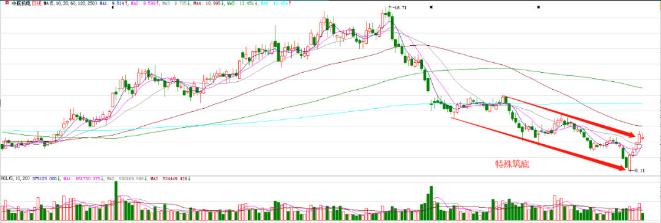Image resolution: width=661 pixels, height=223 pixels.
Task: Open the 日线 period selector
Action: (x=36, y=4)
